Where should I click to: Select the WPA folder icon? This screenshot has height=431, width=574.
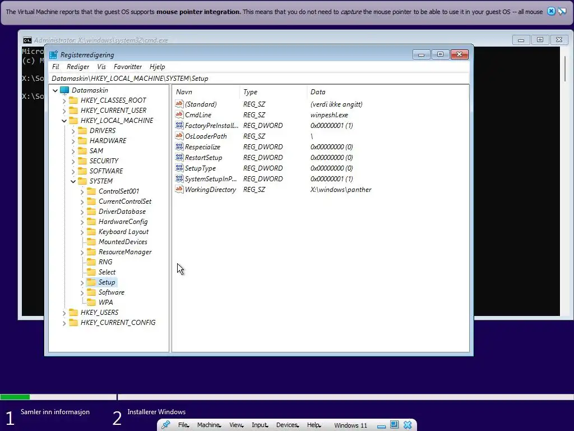pos(91,302)
